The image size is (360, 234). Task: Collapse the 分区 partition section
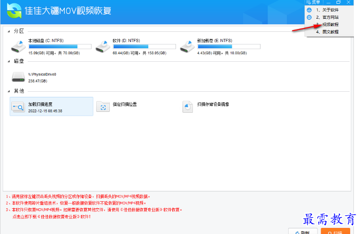9,31
